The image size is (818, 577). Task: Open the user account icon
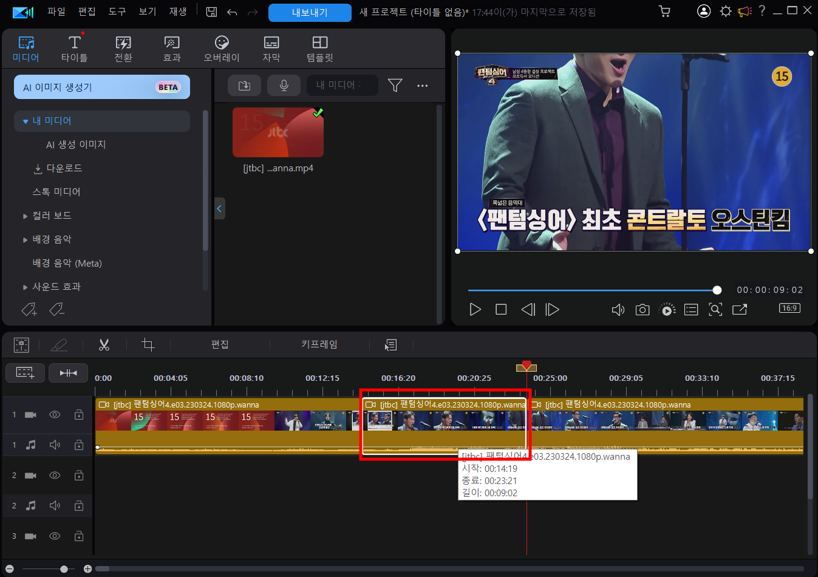click(704, 11)
